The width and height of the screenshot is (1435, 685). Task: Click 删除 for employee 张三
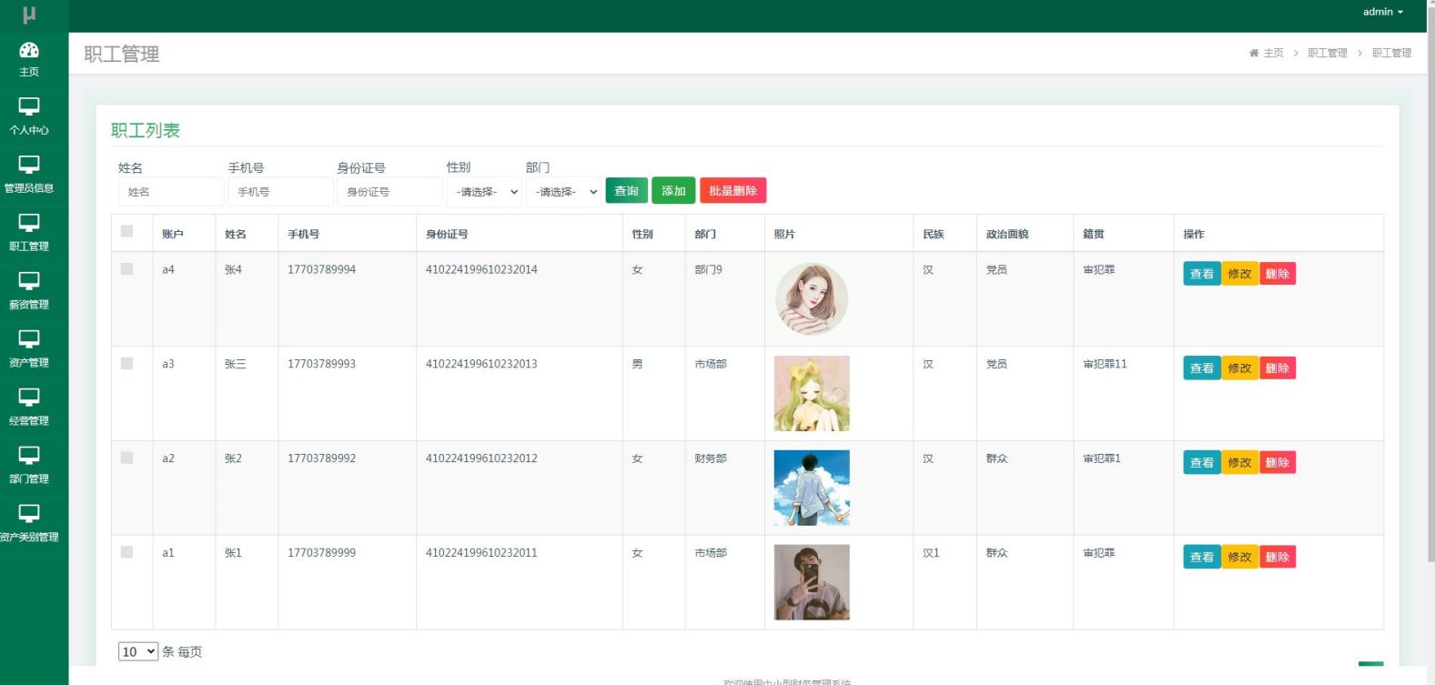[1278, 368]
